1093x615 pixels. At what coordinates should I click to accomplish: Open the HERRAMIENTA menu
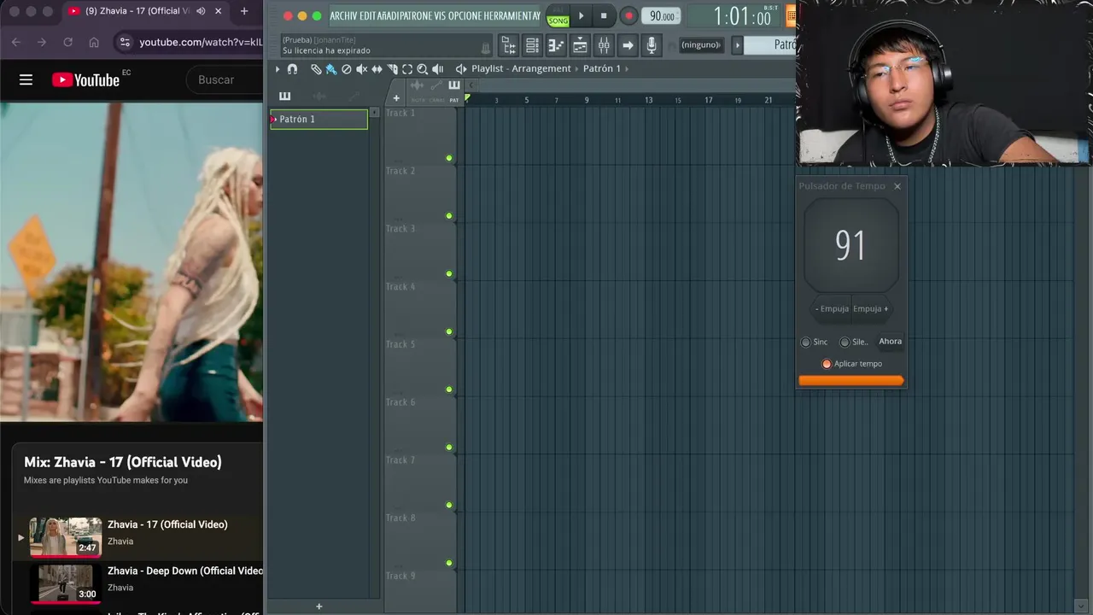[x=509, y=16]
